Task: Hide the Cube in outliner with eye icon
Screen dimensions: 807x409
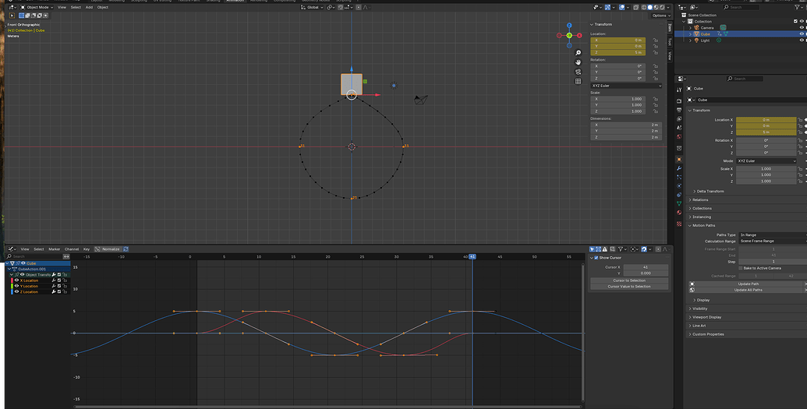Action: [802, 34]
